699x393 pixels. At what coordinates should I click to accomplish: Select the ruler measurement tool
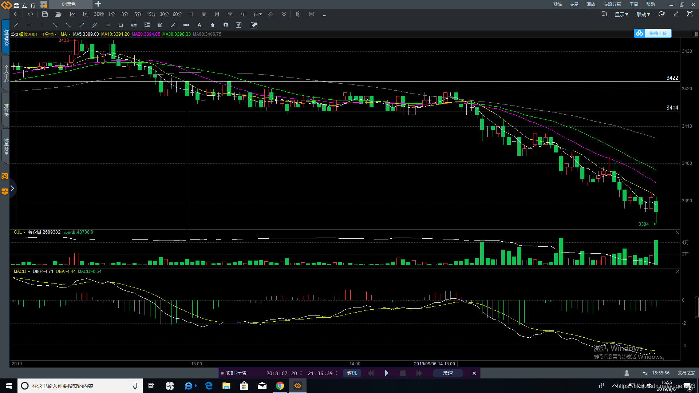tap(186, 25)
